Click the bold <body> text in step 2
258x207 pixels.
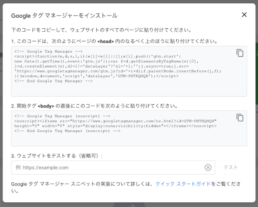(46, 106)
